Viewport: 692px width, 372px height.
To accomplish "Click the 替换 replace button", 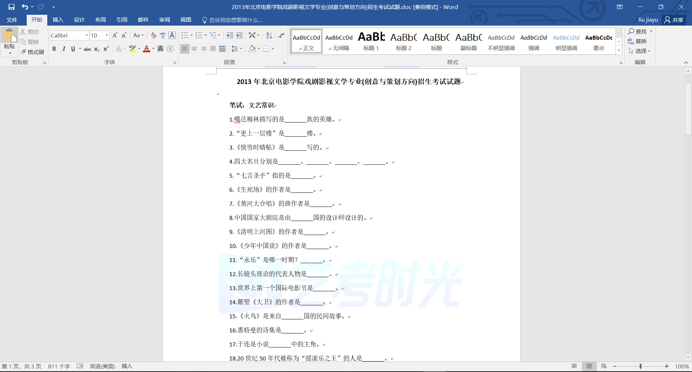I will (x=637, y=41).
